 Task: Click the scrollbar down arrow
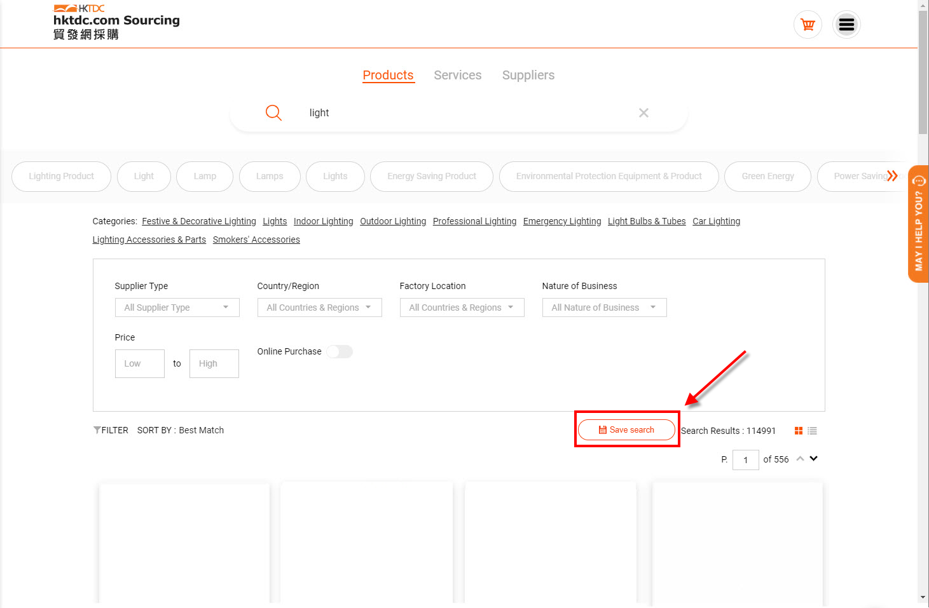click(x=923, y=598)
